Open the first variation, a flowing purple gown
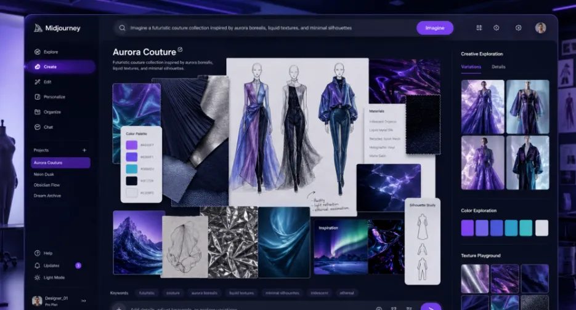 (x=483, y=107)
